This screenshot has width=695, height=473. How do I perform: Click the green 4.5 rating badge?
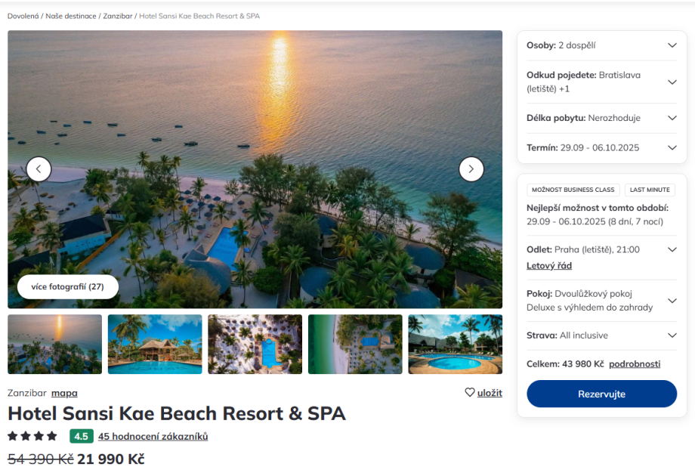pos(81,436)
